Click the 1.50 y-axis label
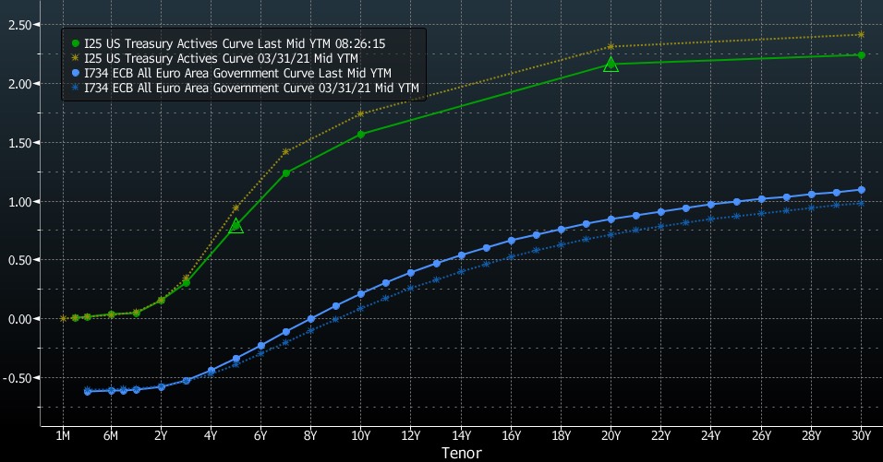The height and width of the screenshot is (462, 883). (19, 143)
